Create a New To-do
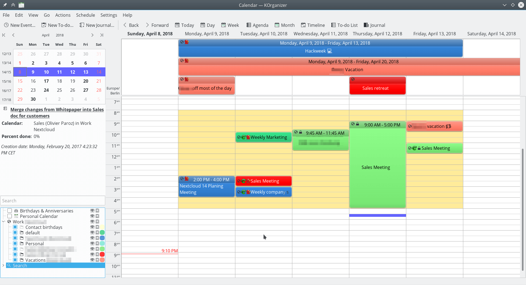The height and width of the screenshot is (285, 526). tap(57, 25)
